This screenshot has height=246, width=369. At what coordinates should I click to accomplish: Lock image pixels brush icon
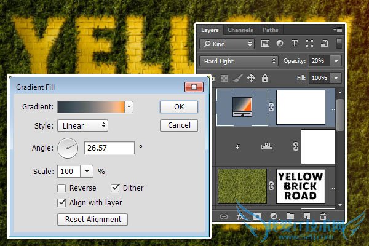pos(237,78)
